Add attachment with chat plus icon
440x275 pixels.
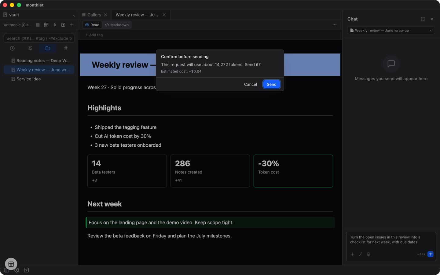coord(353,254)
